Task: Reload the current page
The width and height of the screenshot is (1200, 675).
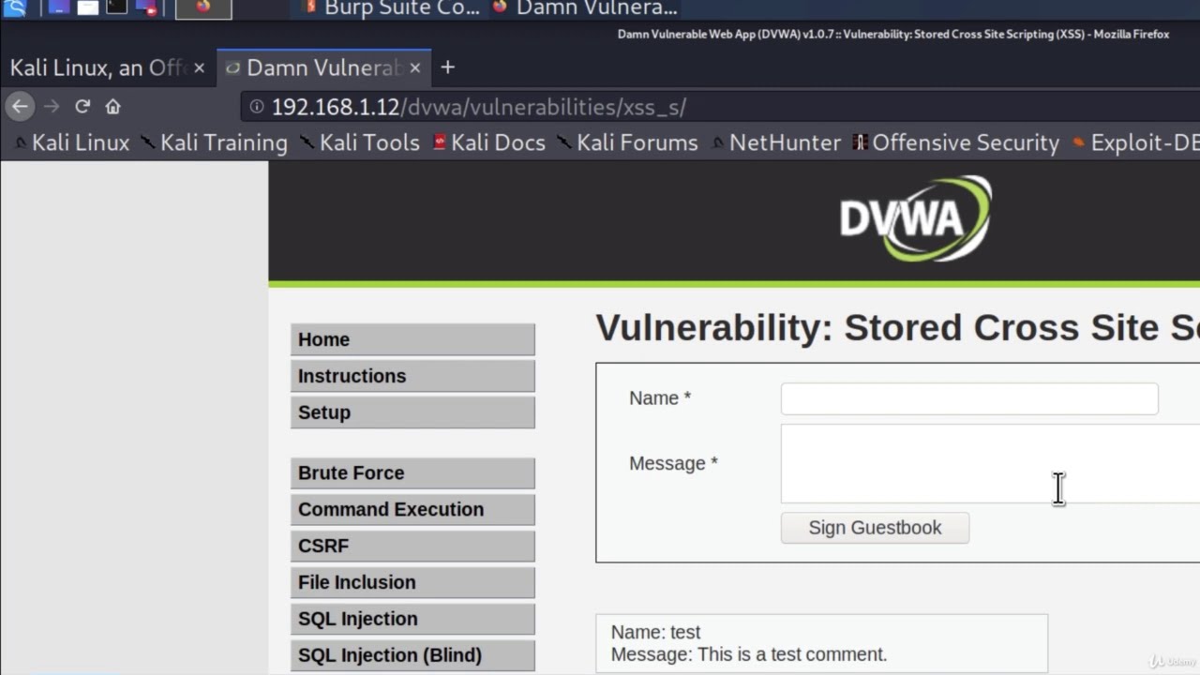Action: (x=82, y=107)
